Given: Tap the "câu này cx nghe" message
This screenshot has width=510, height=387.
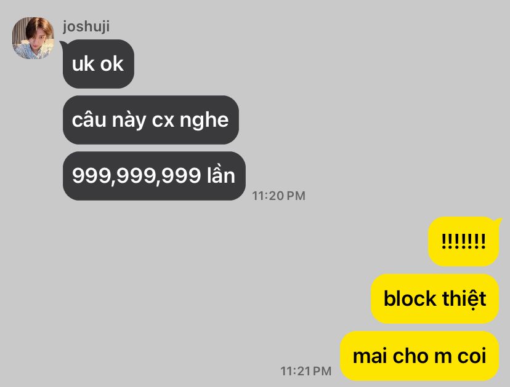Looking at the screenshot, I should [x=150, y=120].
